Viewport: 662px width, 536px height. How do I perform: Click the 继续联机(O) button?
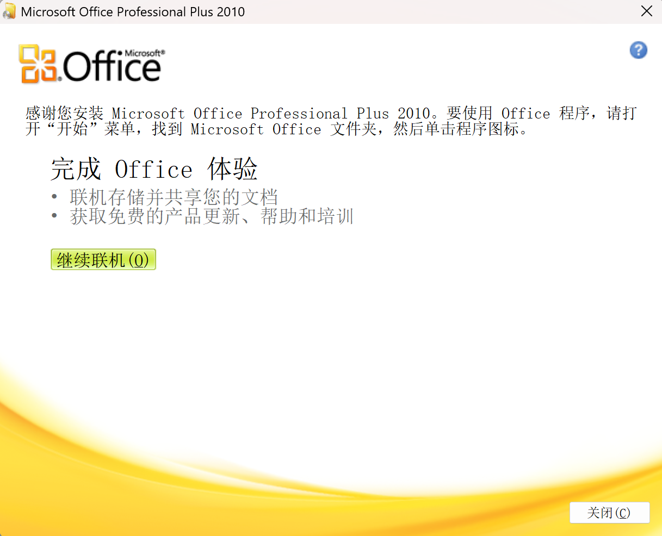(x=103, y=260)
